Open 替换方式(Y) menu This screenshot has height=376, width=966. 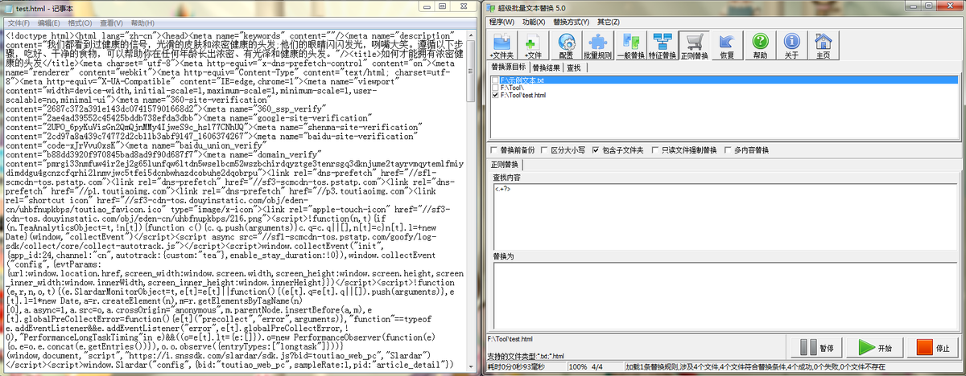(571, 22)
